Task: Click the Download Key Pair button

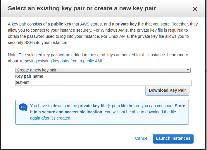Action: (x=167, y=91)
